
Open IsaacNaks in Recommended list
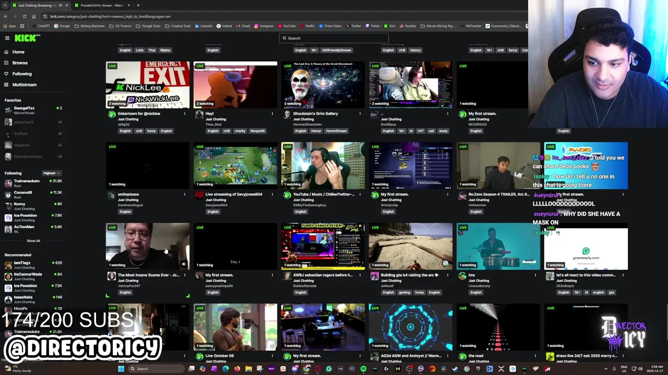(32, 299)
